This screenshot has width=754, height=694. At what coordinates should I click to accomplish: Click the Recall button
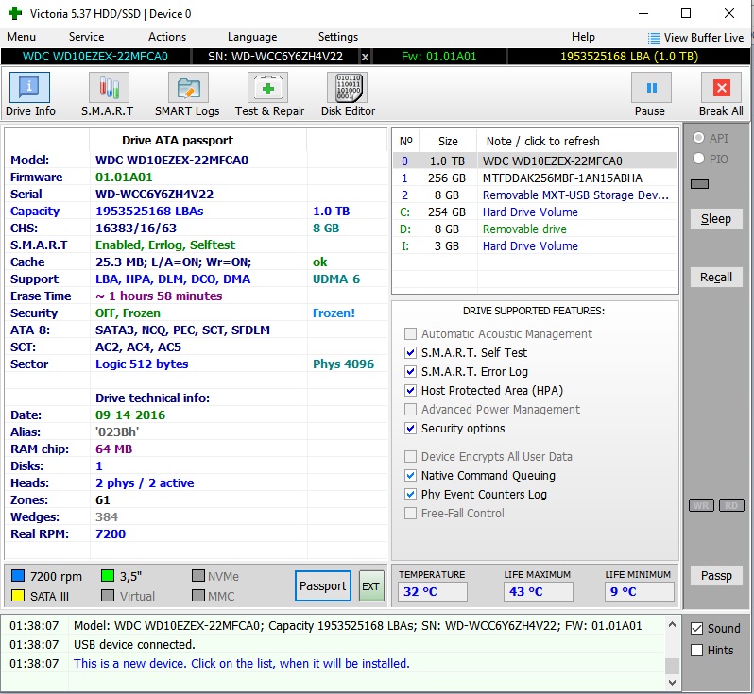click(x=716, y=278)
